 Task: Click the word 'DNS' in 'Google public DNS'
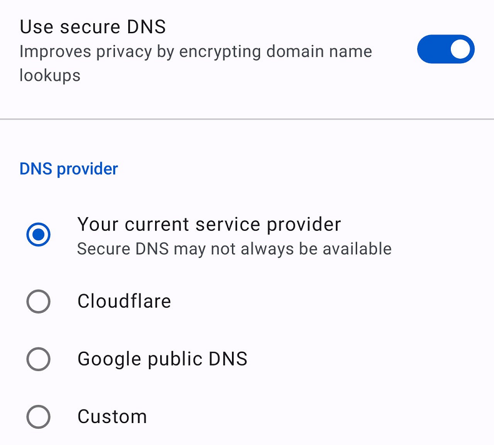(x=228, y=359)
